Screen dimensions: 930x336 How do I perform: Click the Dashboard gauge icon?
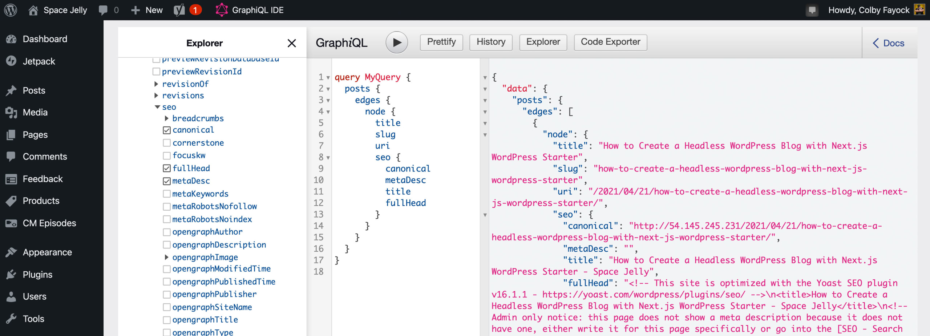point(11,39)
